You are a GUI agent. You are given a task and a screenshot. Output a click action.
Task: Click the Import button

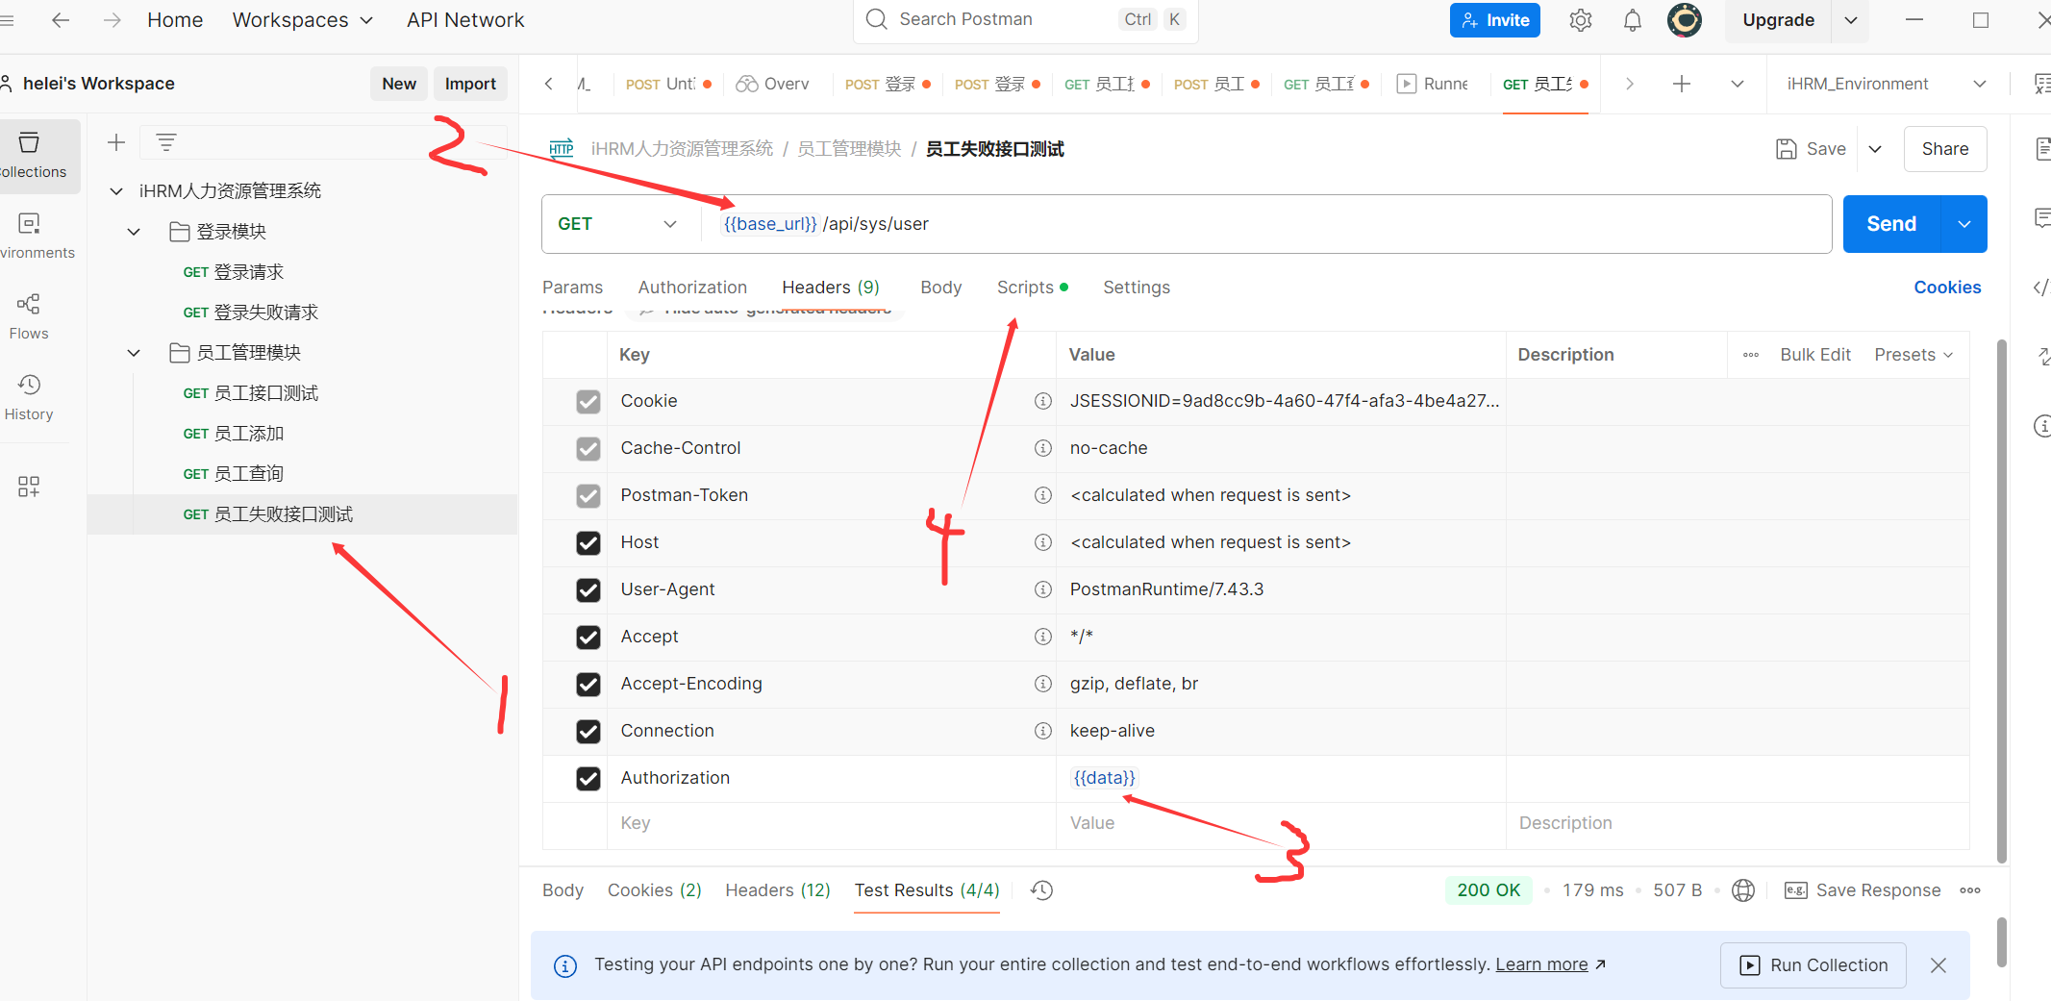click(x=470, y=84)
